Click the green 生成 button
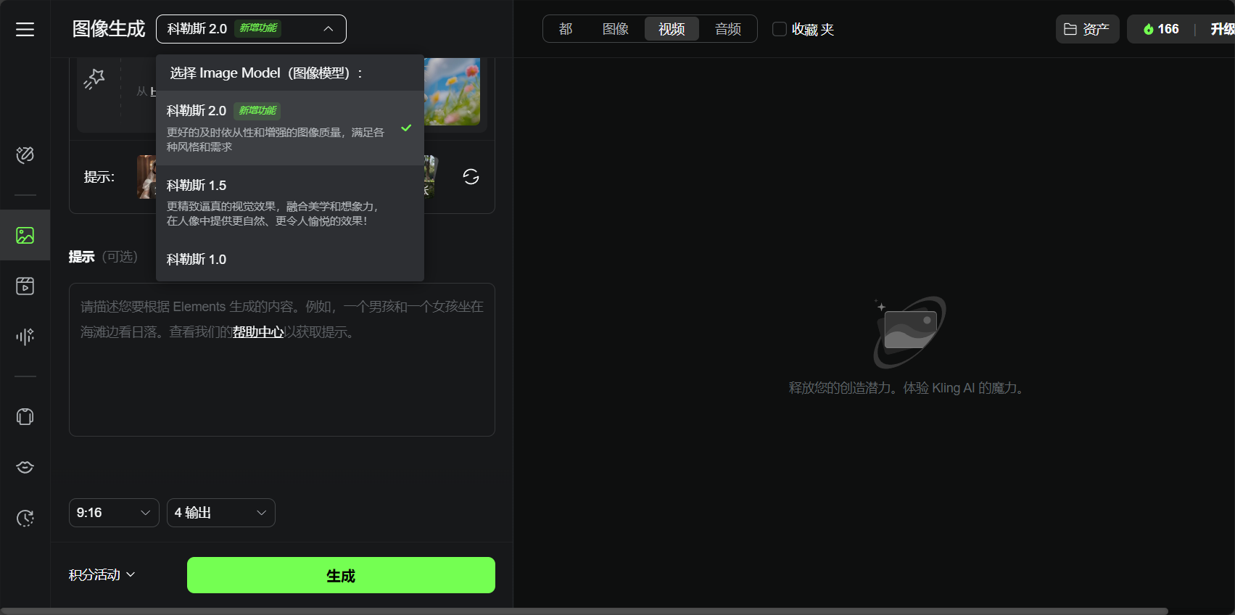The width and height of the screenshot is (1235, 615). point(341,575)
